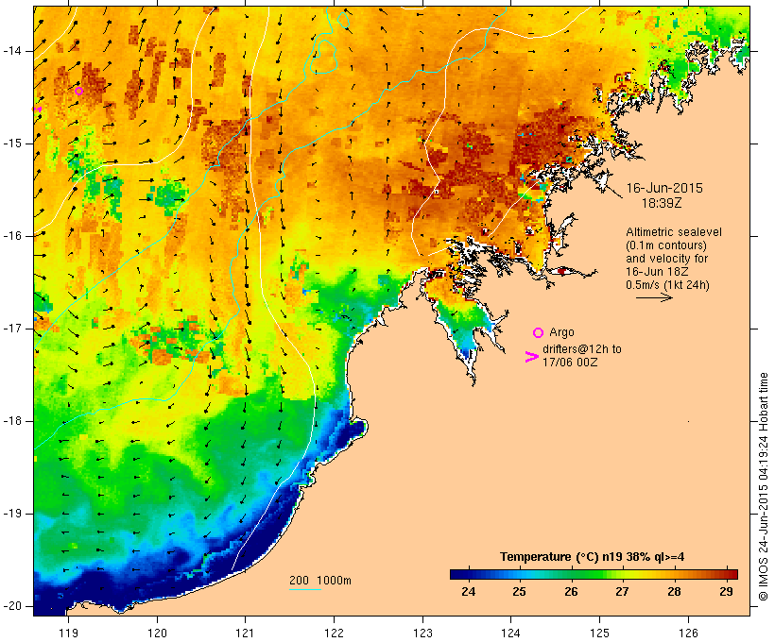Click the colorbar tick label '26'
Viewport: 775px width, 642px height.
point(572,592)
